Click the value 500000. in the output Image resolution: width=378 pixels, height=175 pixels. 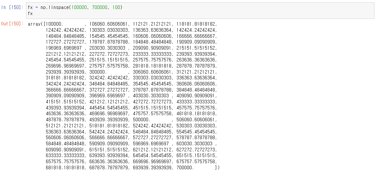tap(142, 120)
